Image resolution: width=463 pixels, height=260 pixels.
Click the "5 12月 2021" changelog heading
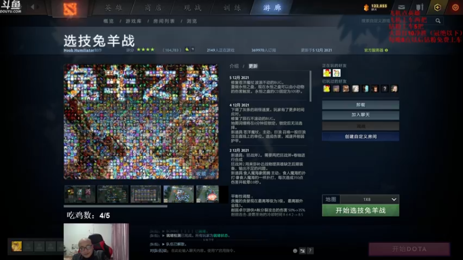(239, 77)
